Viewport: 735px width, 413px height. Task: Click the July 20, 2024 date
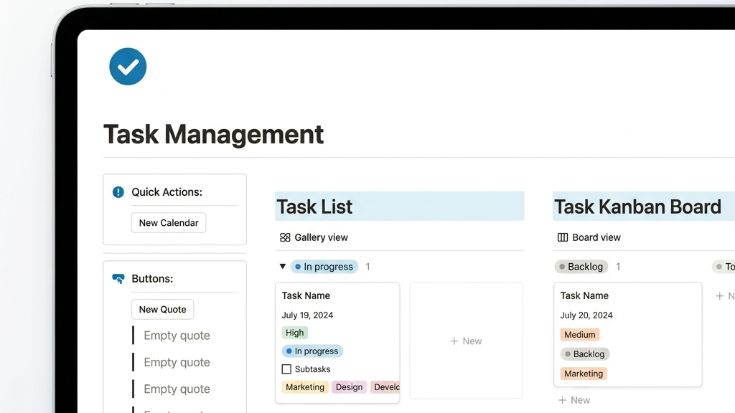click(586, 315)
